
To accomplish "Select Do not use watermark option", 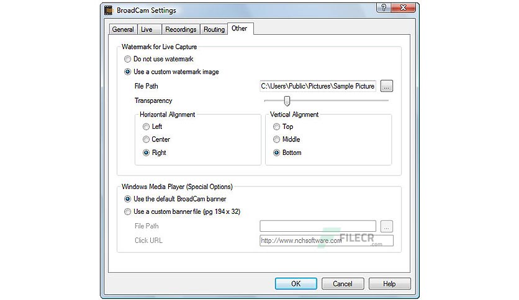I will 158,59.
